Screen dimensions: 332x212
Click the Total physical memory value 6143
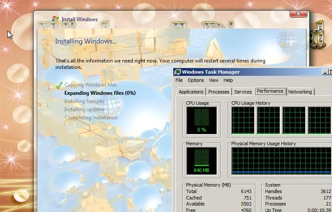click(x=246, y=191)
